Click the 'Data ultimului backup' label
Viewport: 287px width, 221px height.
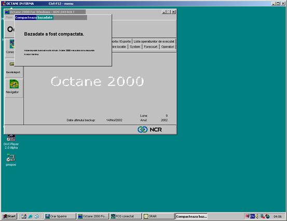click(81, 120)
